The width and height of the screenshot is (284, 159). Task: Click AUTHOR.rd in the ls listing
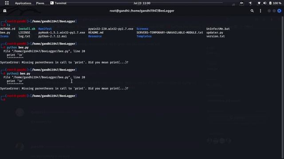point(8,29)
